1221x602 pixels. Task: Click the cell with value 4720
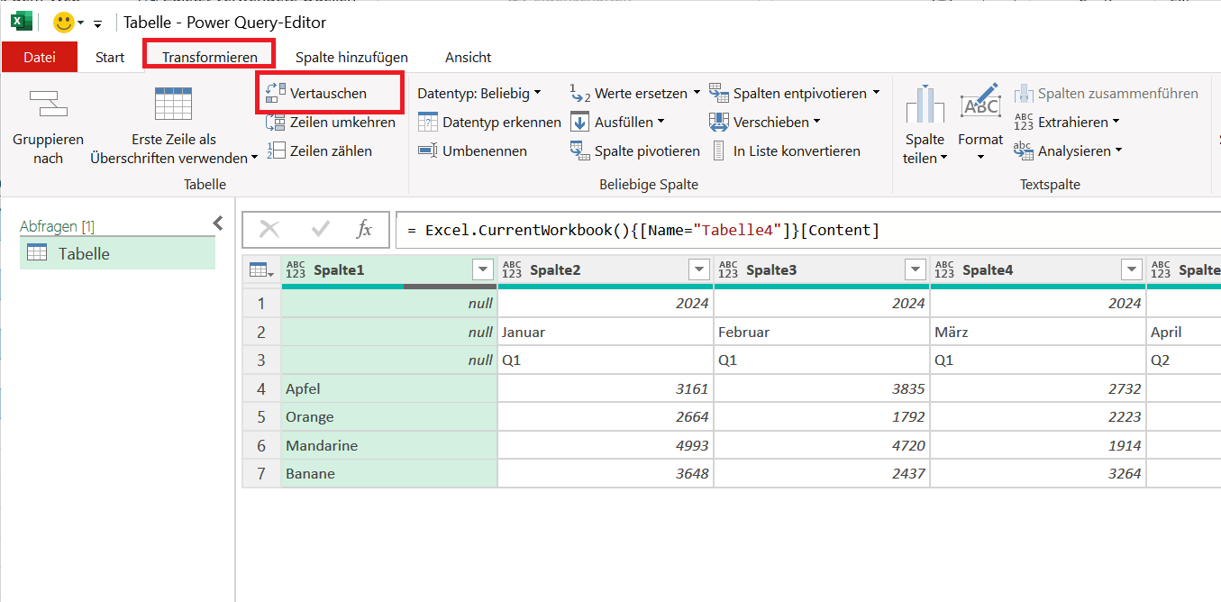pyautogui.click(x=822, y=445)
